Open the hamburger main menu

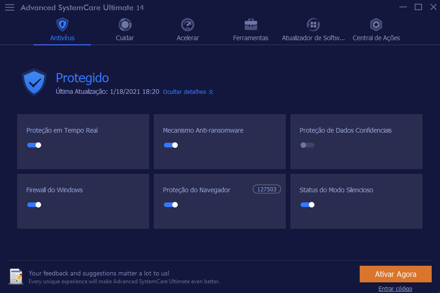[x=10, y=7]
